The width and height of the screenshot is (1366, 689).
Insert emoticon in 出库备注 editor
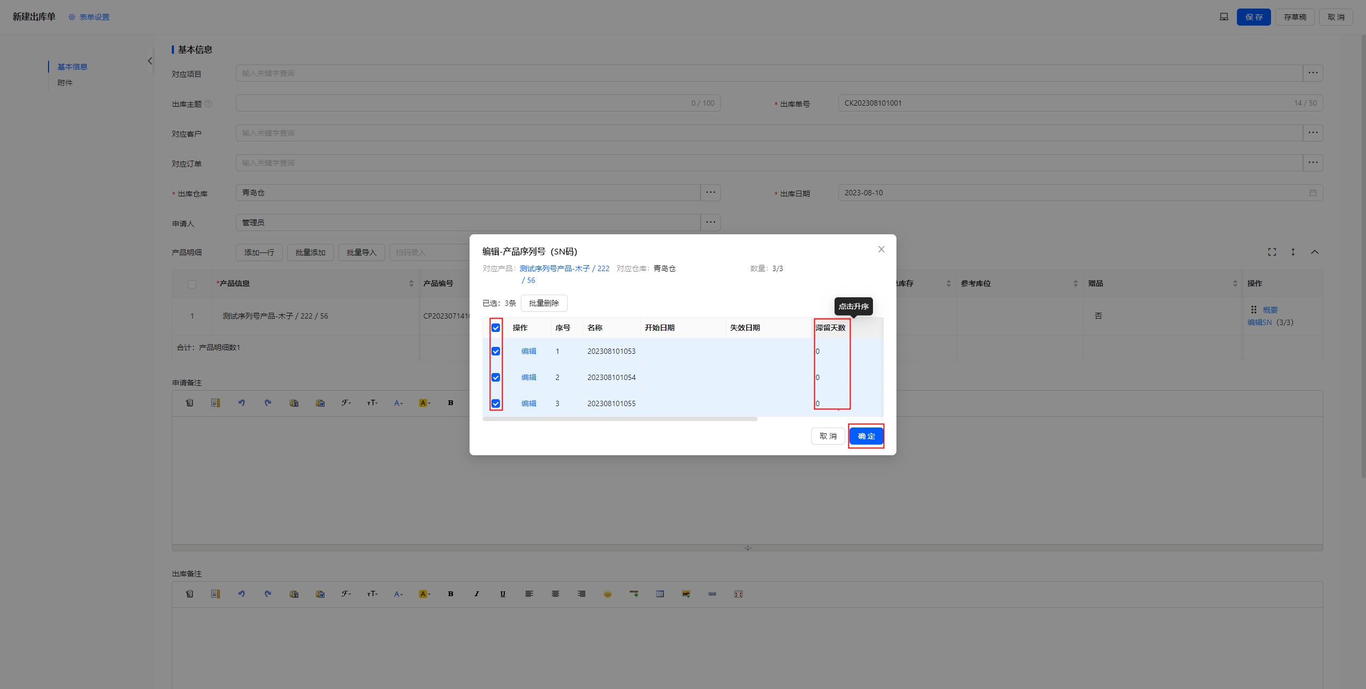click(608, 594)
